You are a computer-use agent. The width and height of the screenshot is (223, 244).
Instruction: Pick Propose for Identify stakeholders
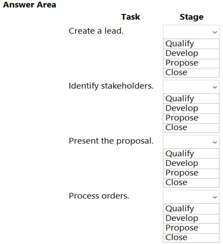(191, 118)
